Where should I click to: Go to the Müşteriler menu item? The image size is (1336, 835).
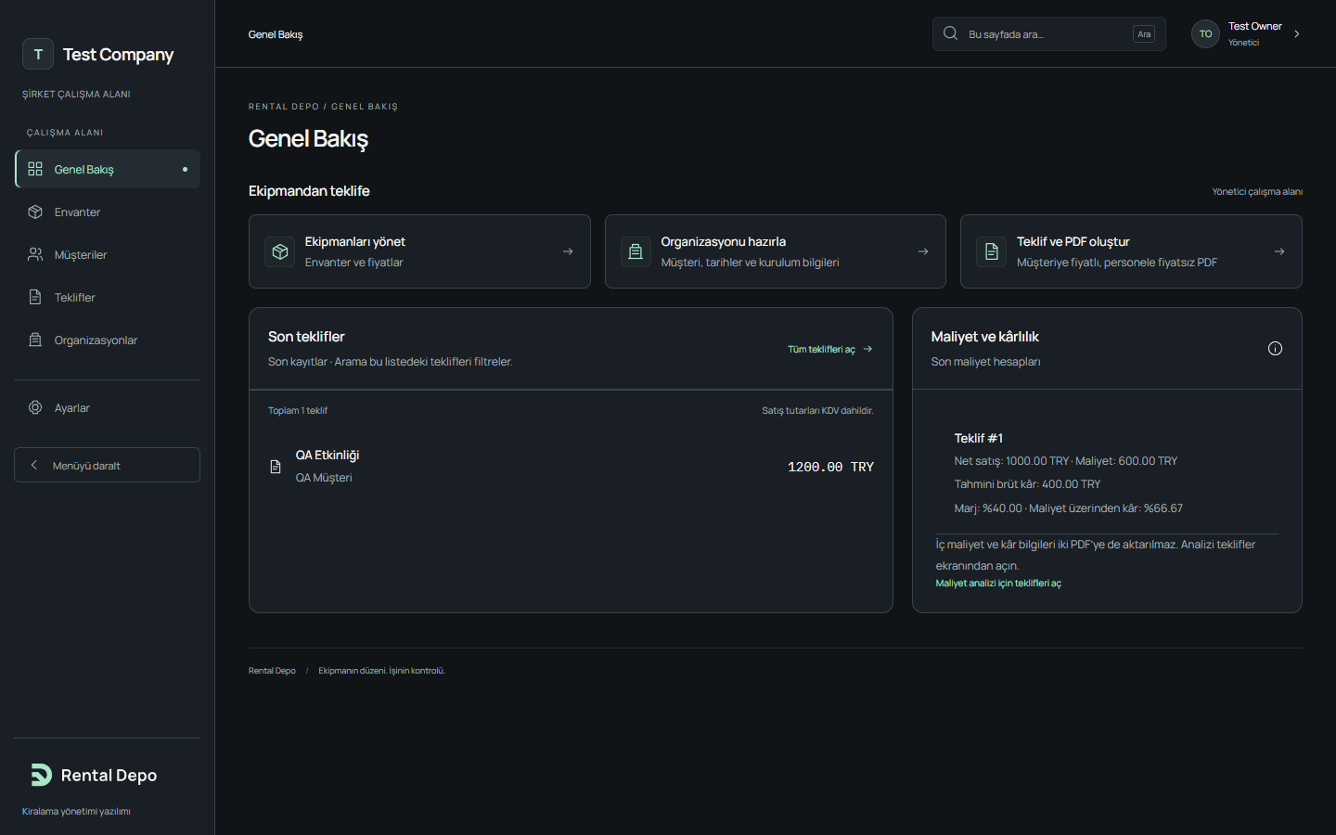pos(108,254)
